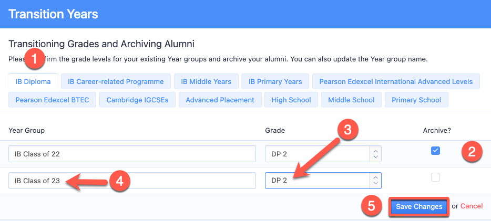Select the Pearson Edexcel BTEC tab
This screenshot has height=221, width=491.
point(52,100)
